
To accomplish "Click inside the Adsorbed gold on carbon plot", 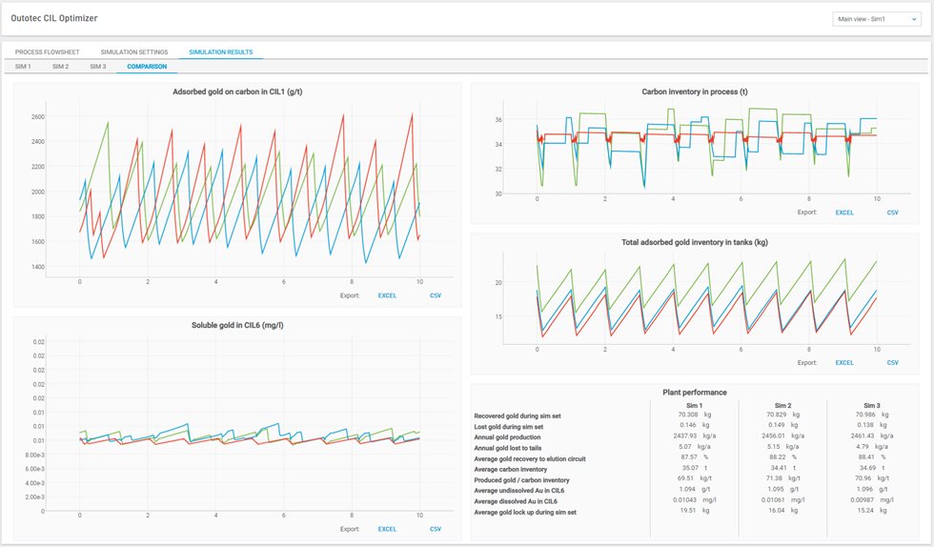I will tap(248, 191).
